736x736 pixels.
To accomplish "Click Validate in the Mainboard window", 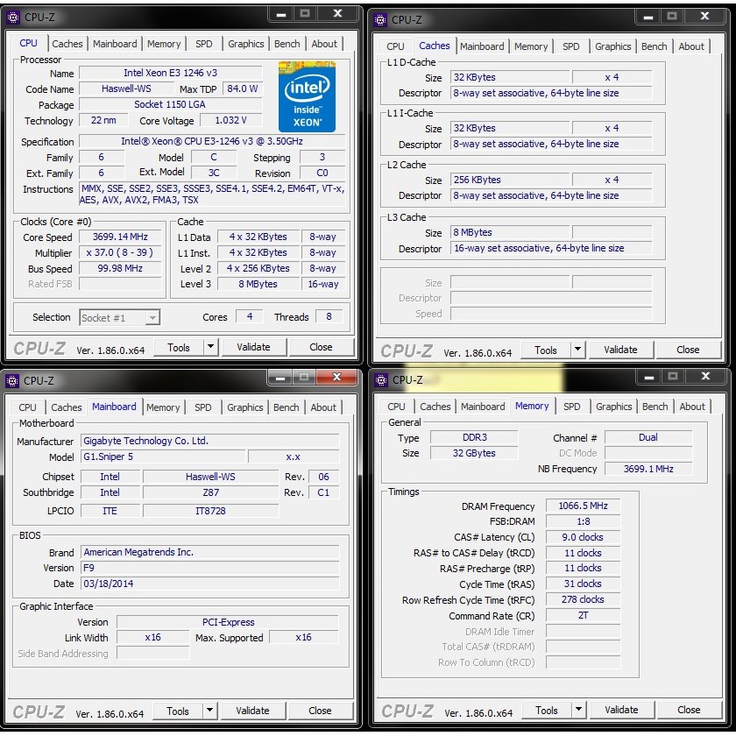I will pos(253,711).
